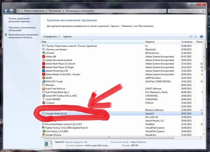Open the view options dropdown arrow

(195, 36)
